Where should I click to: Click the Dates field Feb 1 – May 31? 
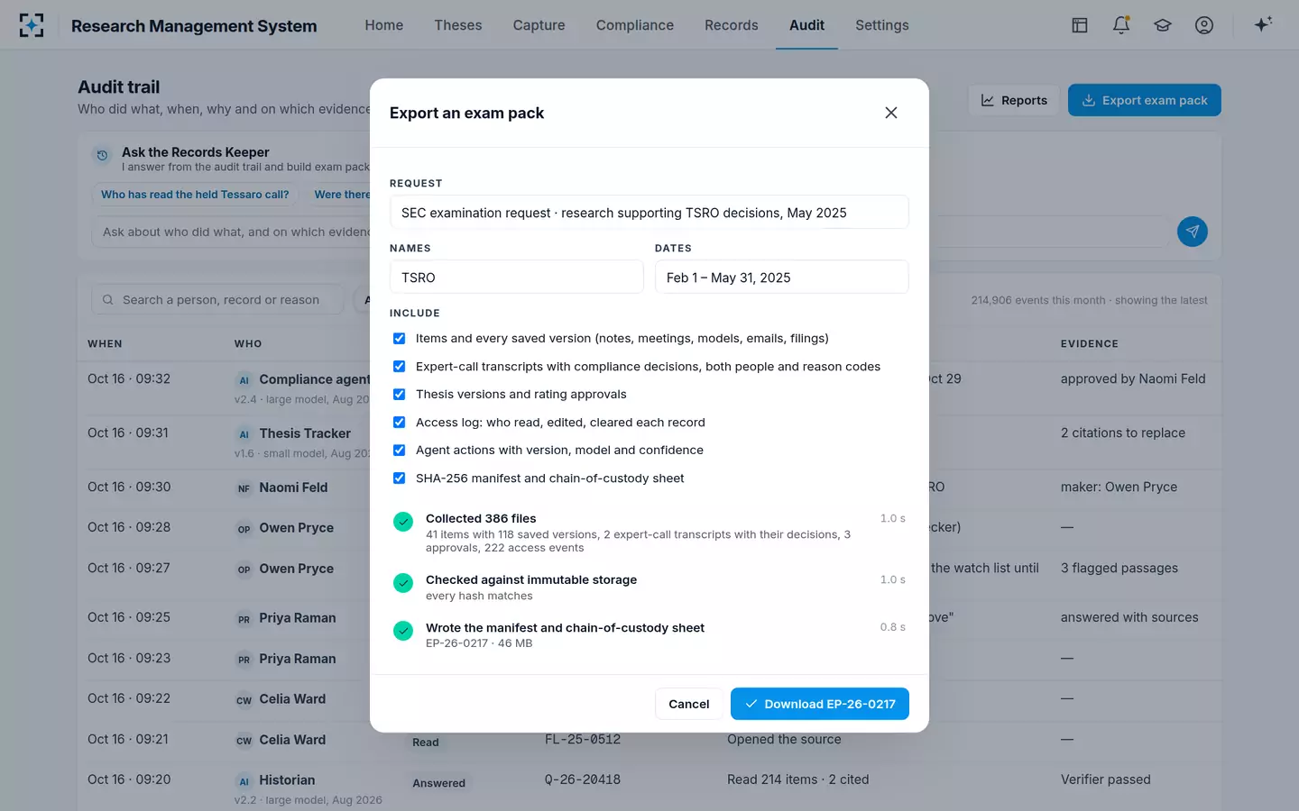[782, 277]
